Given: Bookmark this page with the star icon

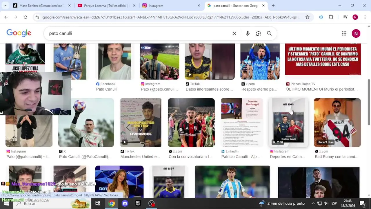Looking at the screenshot, I should (x=307, y=17).
